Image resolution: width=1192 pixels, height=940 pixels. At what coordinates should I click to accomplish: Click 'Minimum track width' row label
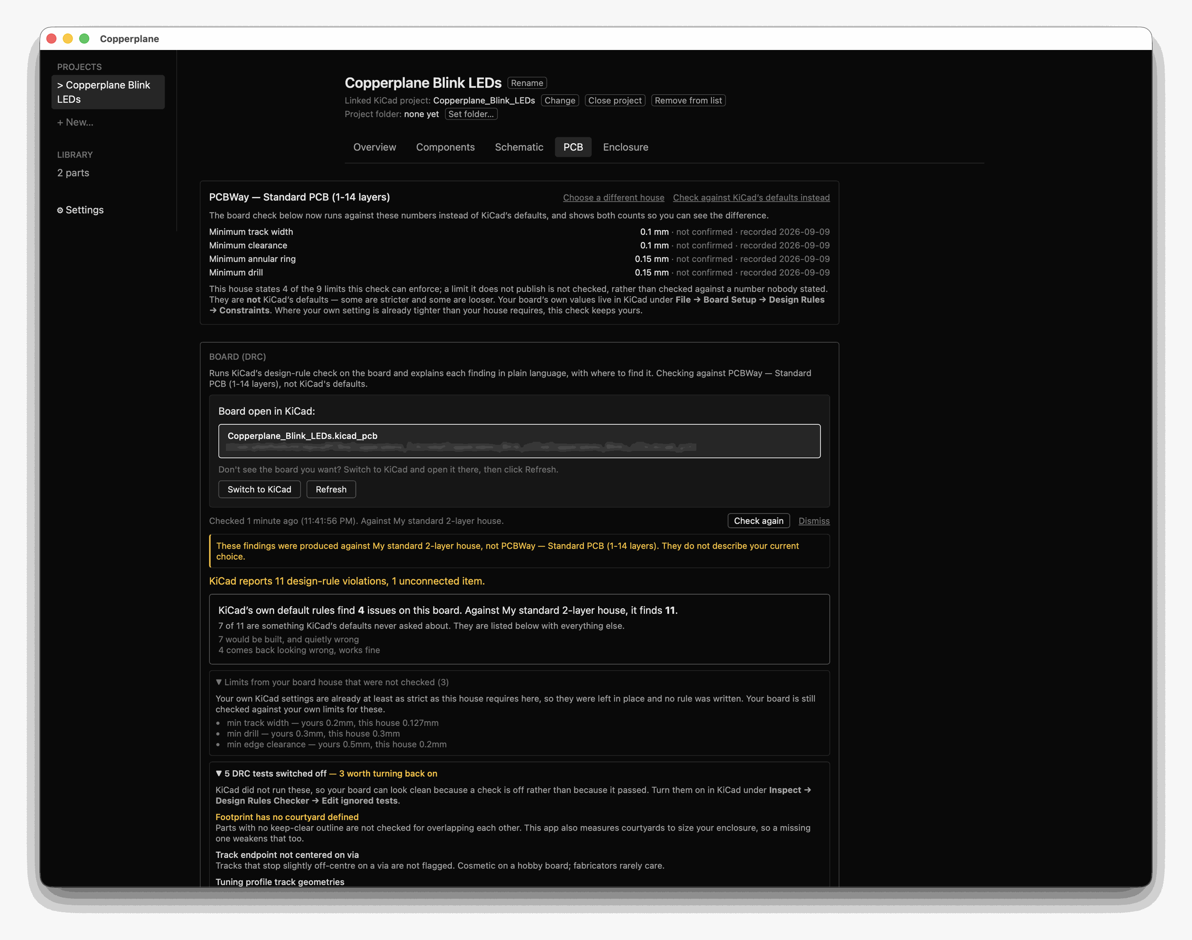pyautogui.click(x=251, y=232)
